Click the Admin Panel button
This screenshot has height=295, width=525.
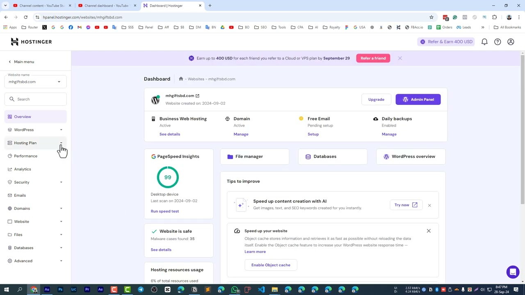tap(418, 100)
